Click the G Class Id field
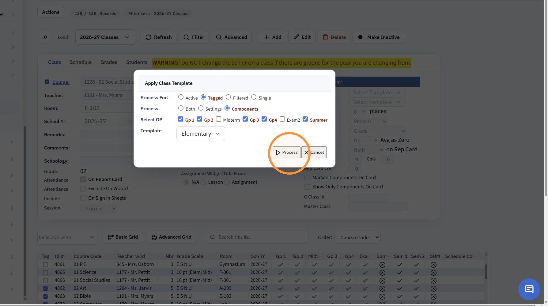This screenshot has height=306, width=548. coord(368,197)
